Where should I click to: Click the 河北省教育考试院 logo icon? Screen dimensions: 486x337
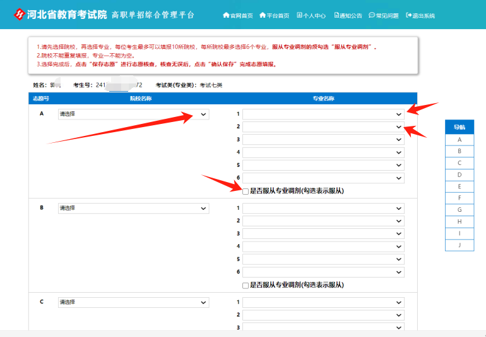(21, 15)
